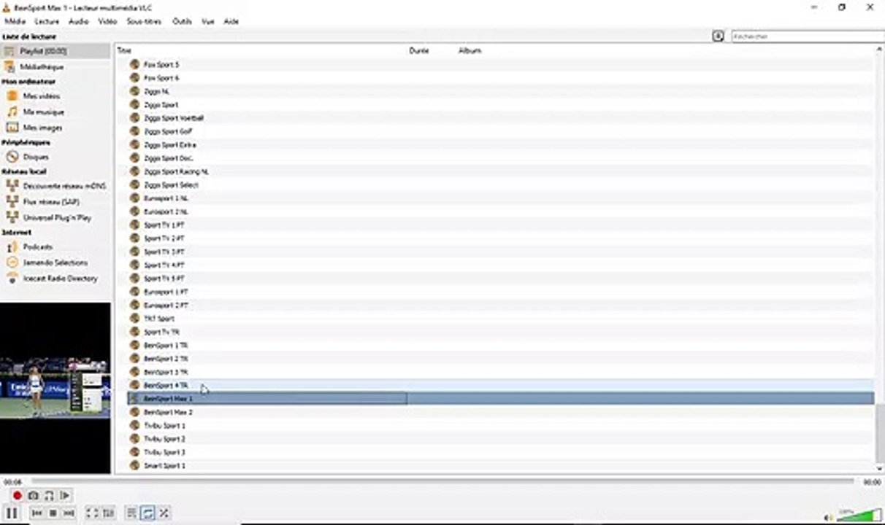Open Podcasts in sidebar

[37, 247]
